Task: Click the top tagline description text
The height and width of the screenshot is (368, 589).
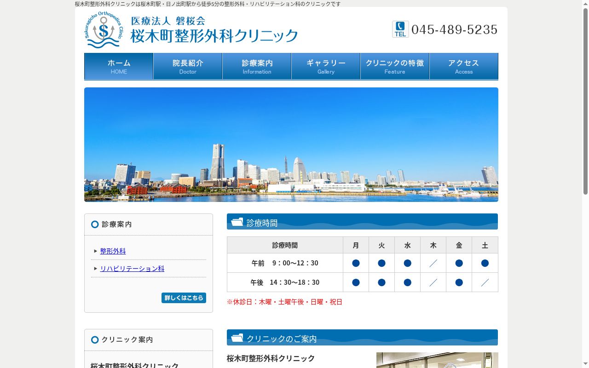Action: pyautogui.click(x=208, y=4)
